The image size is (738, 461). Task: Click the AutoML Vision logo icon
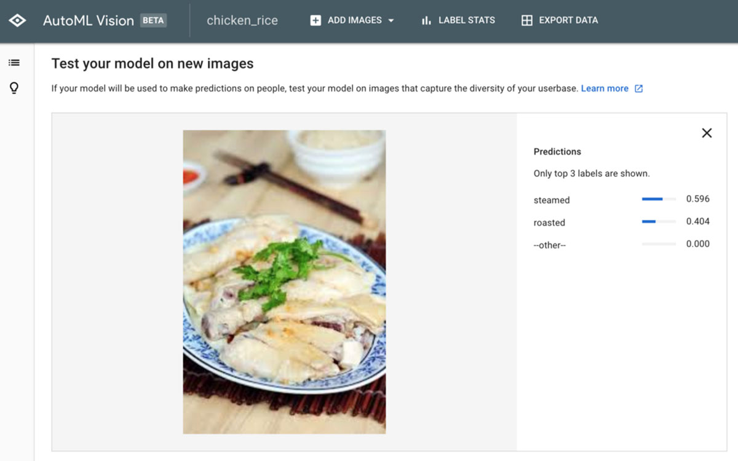pyautogui.click(x=17, y=20)
